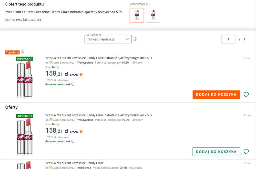The height and width of the screenshot is (169, 256).
Task: Open the sortowanie dropdown
Action: tap(108, 39)
